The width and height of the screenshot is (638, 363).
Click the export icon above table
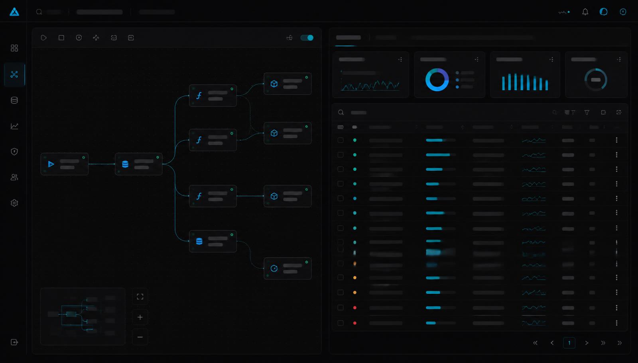tap(603, 113)
